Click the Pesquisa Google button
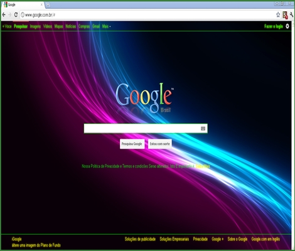295x251 pixels. coord(132,144)
